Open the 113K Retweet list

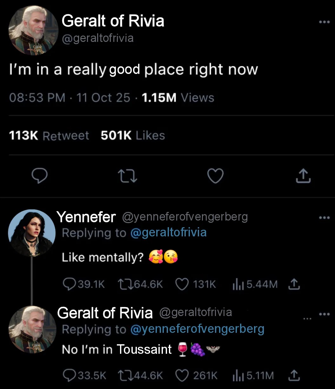[x=49, y=136]
